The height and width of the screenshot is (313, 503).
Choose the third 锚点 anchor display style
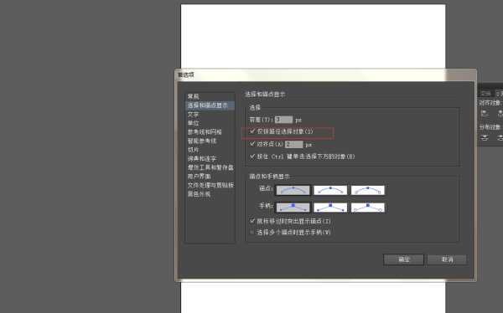(368, 190)
